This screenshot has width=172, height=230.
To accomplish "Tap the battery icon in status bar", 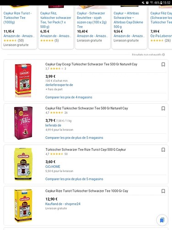I will click(x=161, y=3).
